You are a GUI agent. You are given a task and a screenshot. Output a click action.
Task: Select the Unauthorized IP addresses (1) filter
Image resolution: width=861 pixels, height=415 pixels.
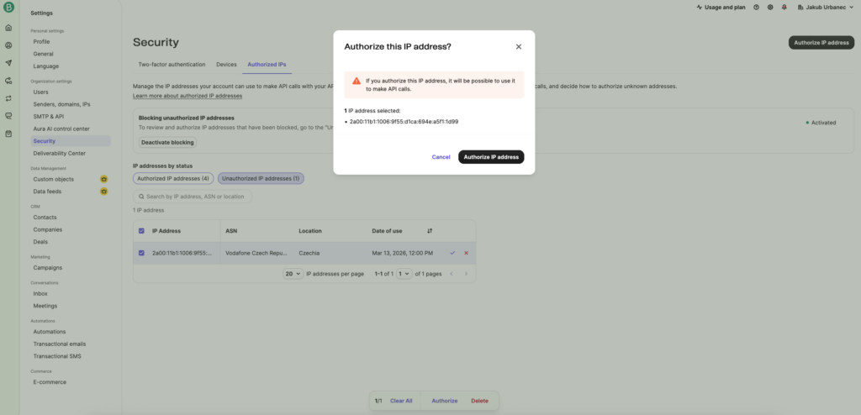[261, 178]
